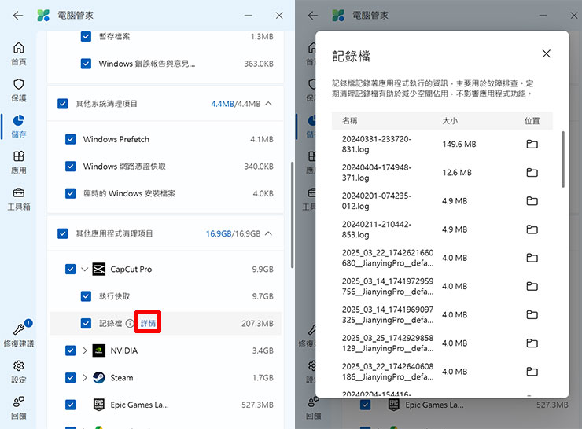
Task: Select the 20240404-174948-371.log file name
Action: pyautogui.click(x=377, y=172)
